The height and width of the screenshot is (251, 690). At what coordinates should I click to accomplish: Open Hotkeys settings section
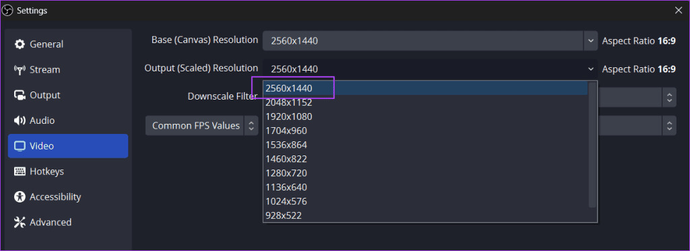point(68,172)
